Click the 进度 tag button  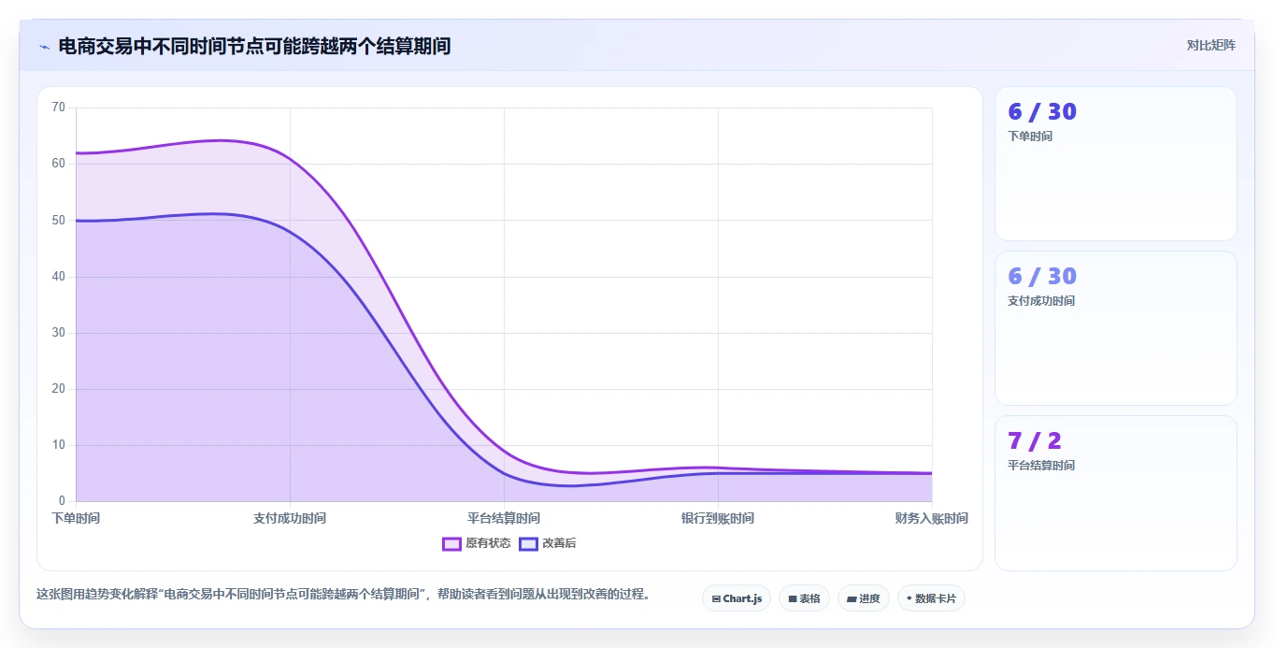(x=864, y=598)
